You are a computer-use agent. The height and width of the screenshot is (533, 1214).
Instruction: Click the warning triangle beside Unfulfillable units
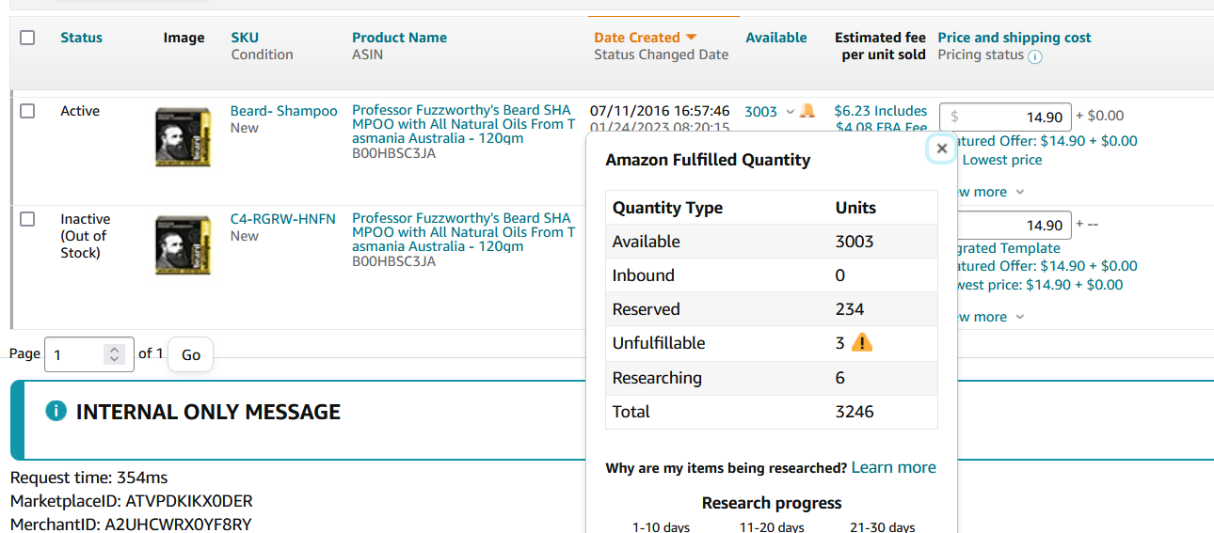862,343
